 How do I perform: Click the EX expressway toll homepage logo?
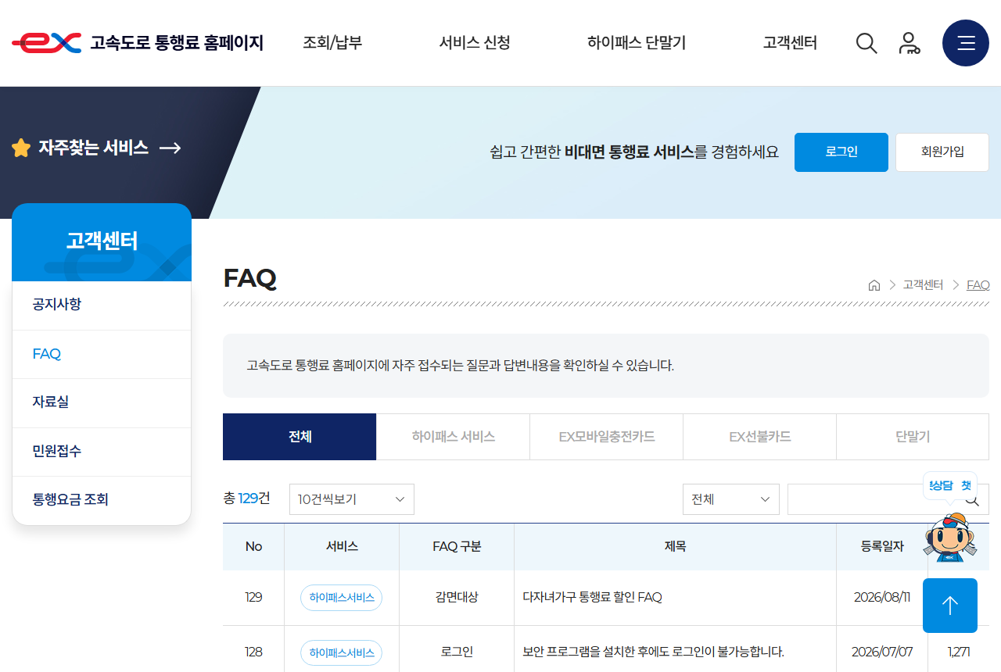(x=138, y=43)
